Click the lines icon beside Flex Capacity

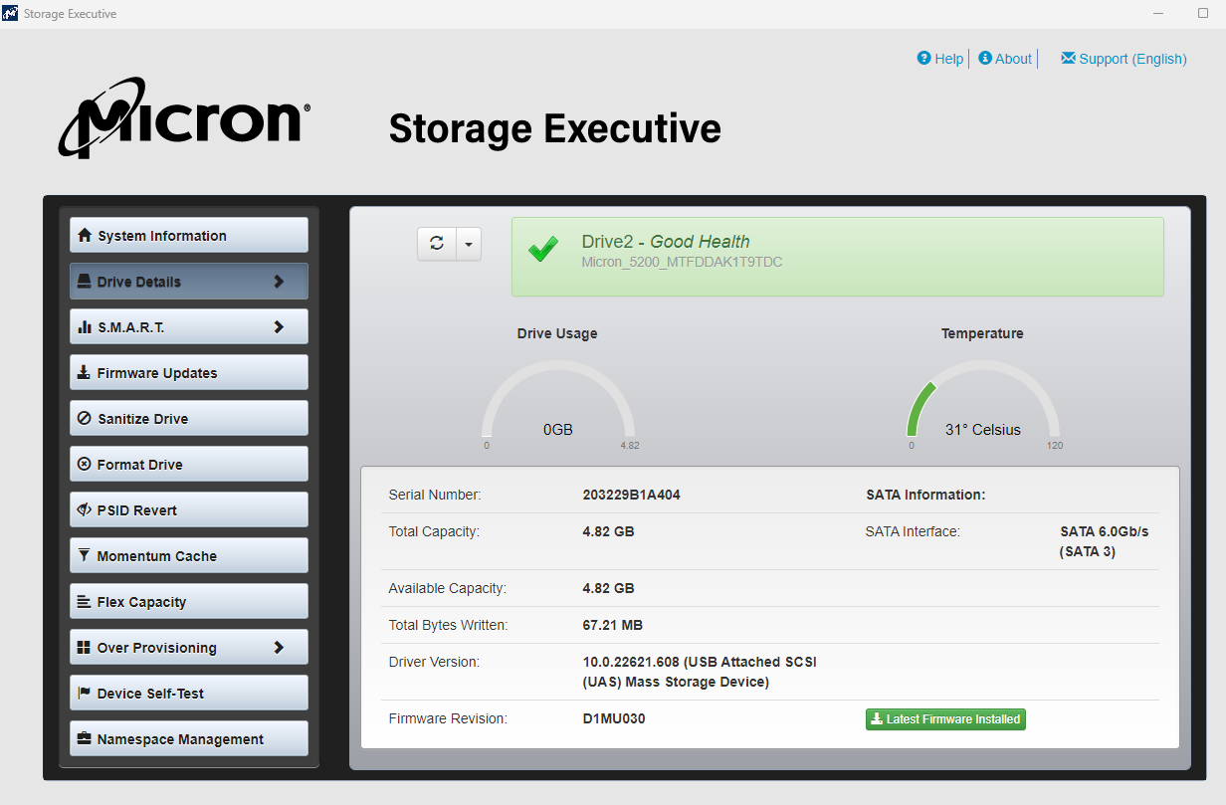[85, 602]
